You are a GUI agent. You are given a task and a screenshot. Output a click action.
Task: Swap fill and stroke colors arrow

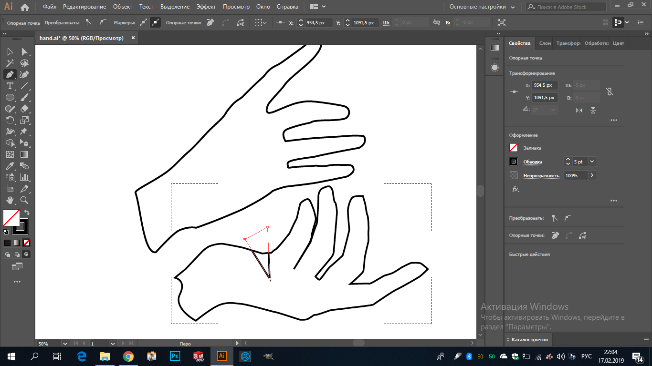coord(27,213)
